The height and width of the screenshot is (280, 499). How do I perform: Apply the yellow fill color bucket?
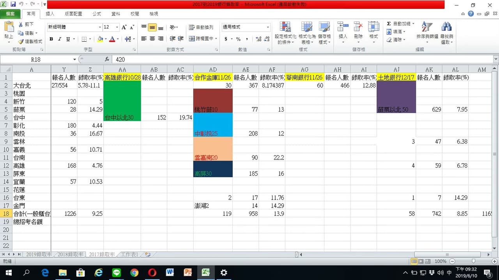coord(100,39)
